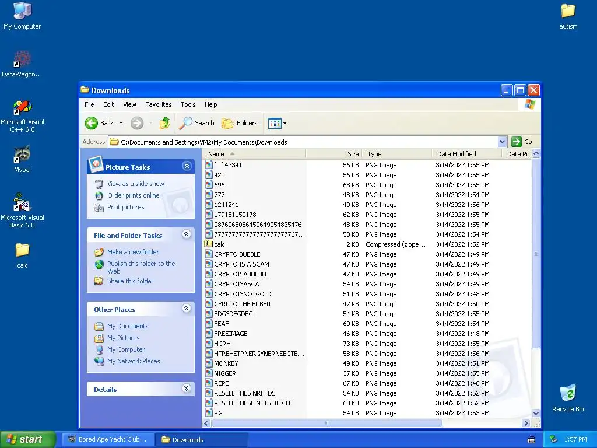Open My Documents in Other Places
Image resolution: width=597 pixels, height=448 pixels.
click(x=128, y=326)
